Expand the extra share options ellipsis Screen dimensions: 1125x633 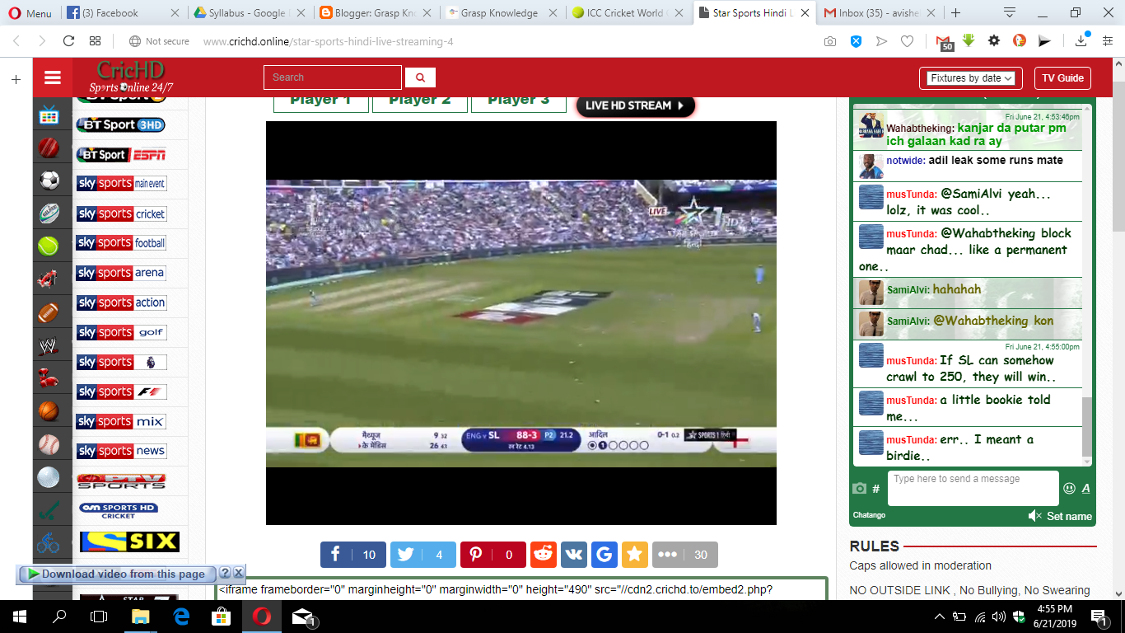pyautogui.click(x=667, y=555)
